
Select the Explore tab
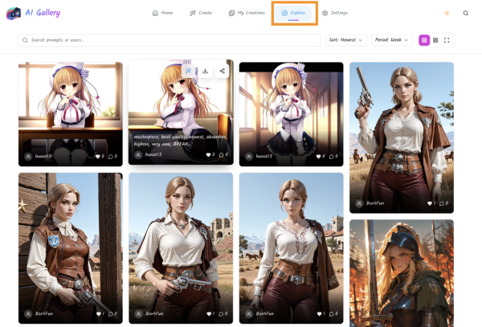pos(293,13)
